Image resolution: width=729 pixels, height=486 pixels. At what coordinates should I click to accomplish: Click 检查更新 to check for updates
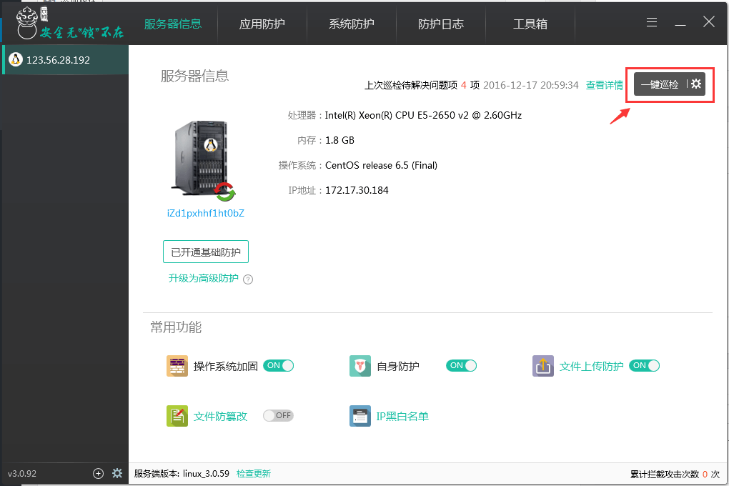[x=253, y=473]
